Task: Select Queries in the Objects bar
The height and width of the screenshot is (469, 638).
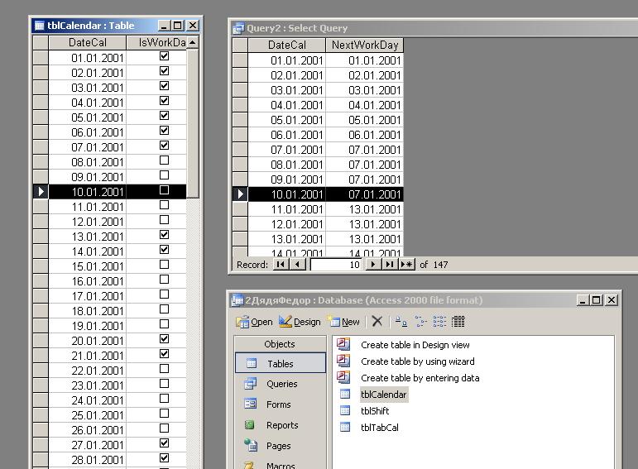Action: point(281,384)
